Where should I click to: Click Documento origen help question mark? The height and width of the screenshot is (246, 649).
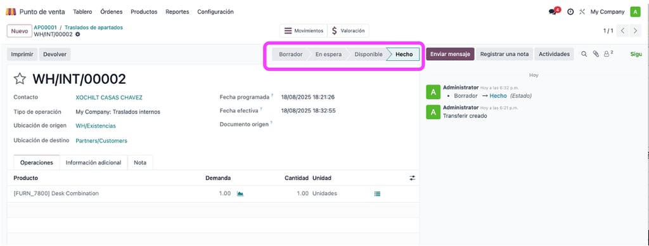[271, 122]
